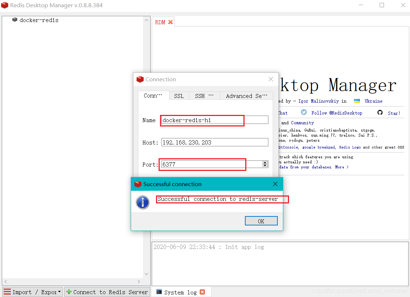Close the Successful connection popup
The image size is (410, 297).
[x=275, y=184]
